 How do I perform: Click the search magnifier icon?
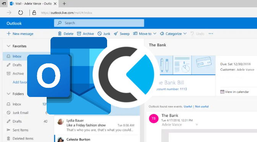pos(60,23)
